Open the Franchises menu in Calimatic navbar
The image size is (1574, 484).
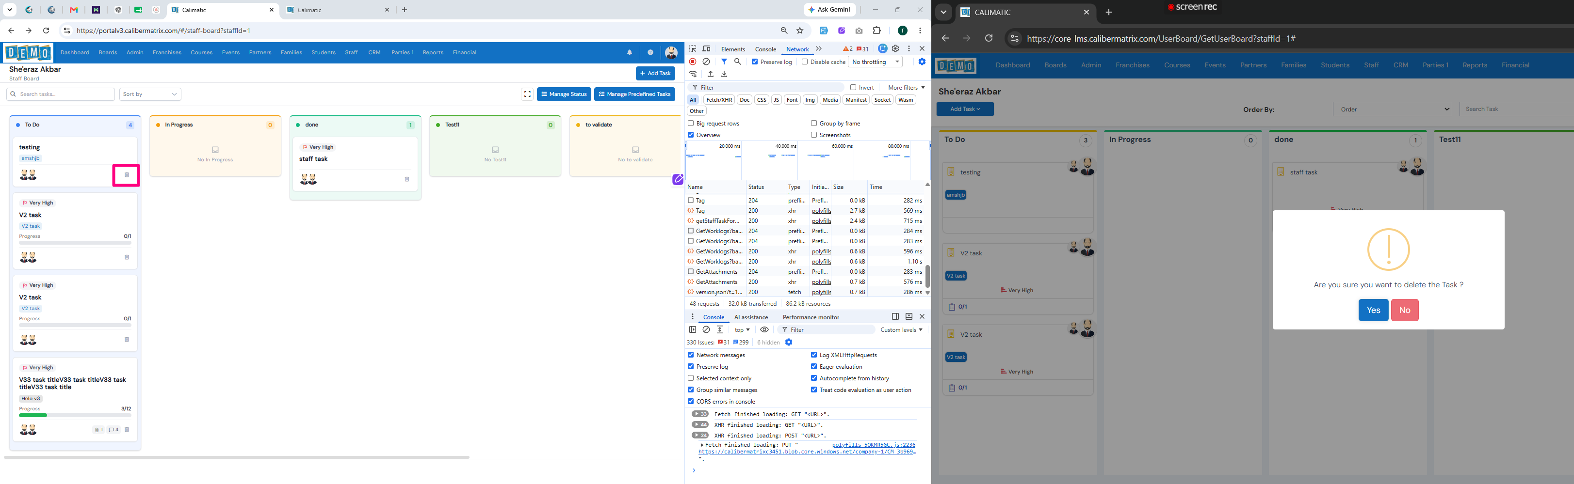(167, 52)
